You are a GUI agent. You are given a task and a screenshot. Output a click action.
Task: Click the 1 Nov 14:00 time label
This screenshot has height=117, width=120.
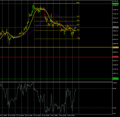pyautogui.click(x=54, y=115)
